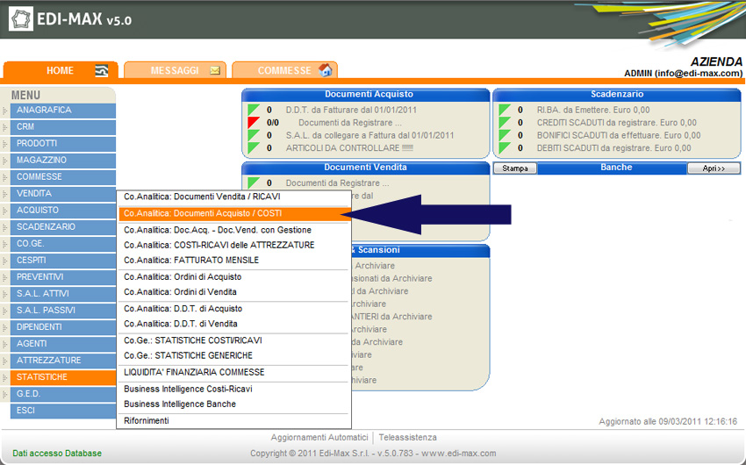
Task: Click green flag beside DEBITI SCADUTI
Action: tap(505, 148)
